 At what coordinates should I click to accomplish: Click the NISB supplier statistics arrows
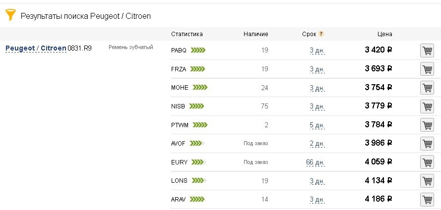point(196,106)
